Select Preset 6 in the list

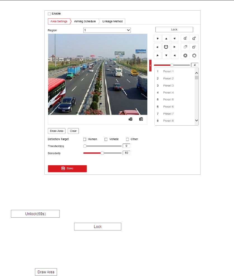point(174,107)
